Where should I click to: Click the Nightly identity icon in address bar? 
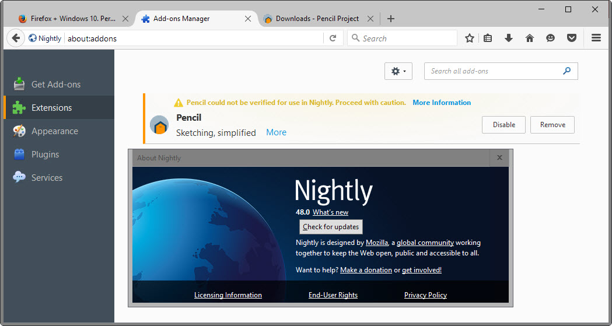click(33, 38)
